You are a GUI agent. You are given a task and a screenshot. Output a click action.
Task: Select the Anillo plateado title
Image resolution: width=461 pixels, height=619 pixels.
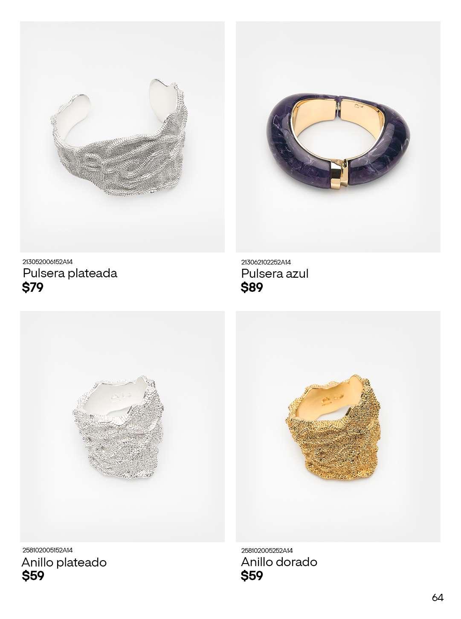click(x=64, y=562)
